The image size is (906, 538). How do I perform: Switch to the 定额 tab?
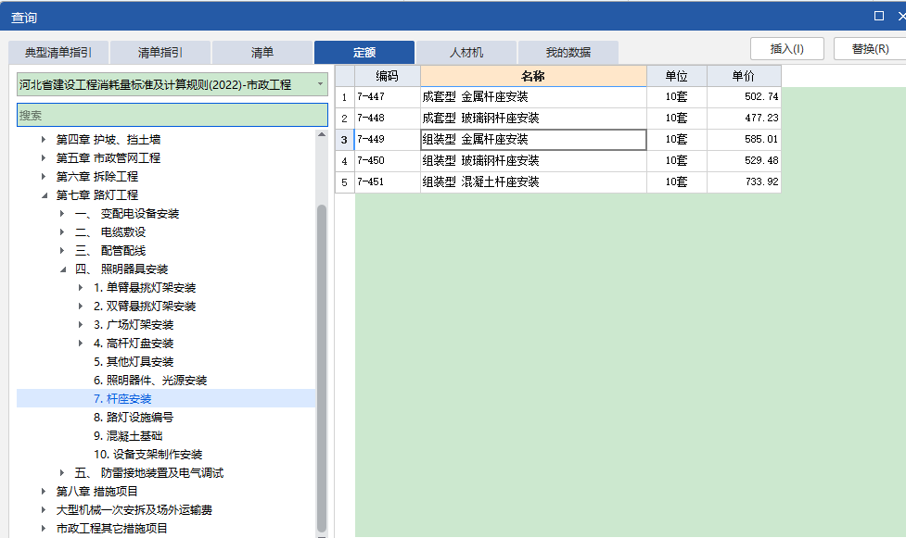coord(362,52)
